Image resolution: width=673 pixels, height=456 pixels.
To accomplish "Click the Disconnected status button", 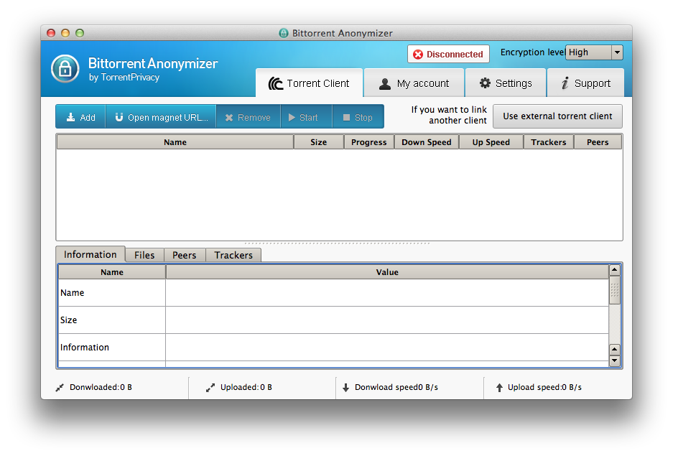I will [448, 55].
